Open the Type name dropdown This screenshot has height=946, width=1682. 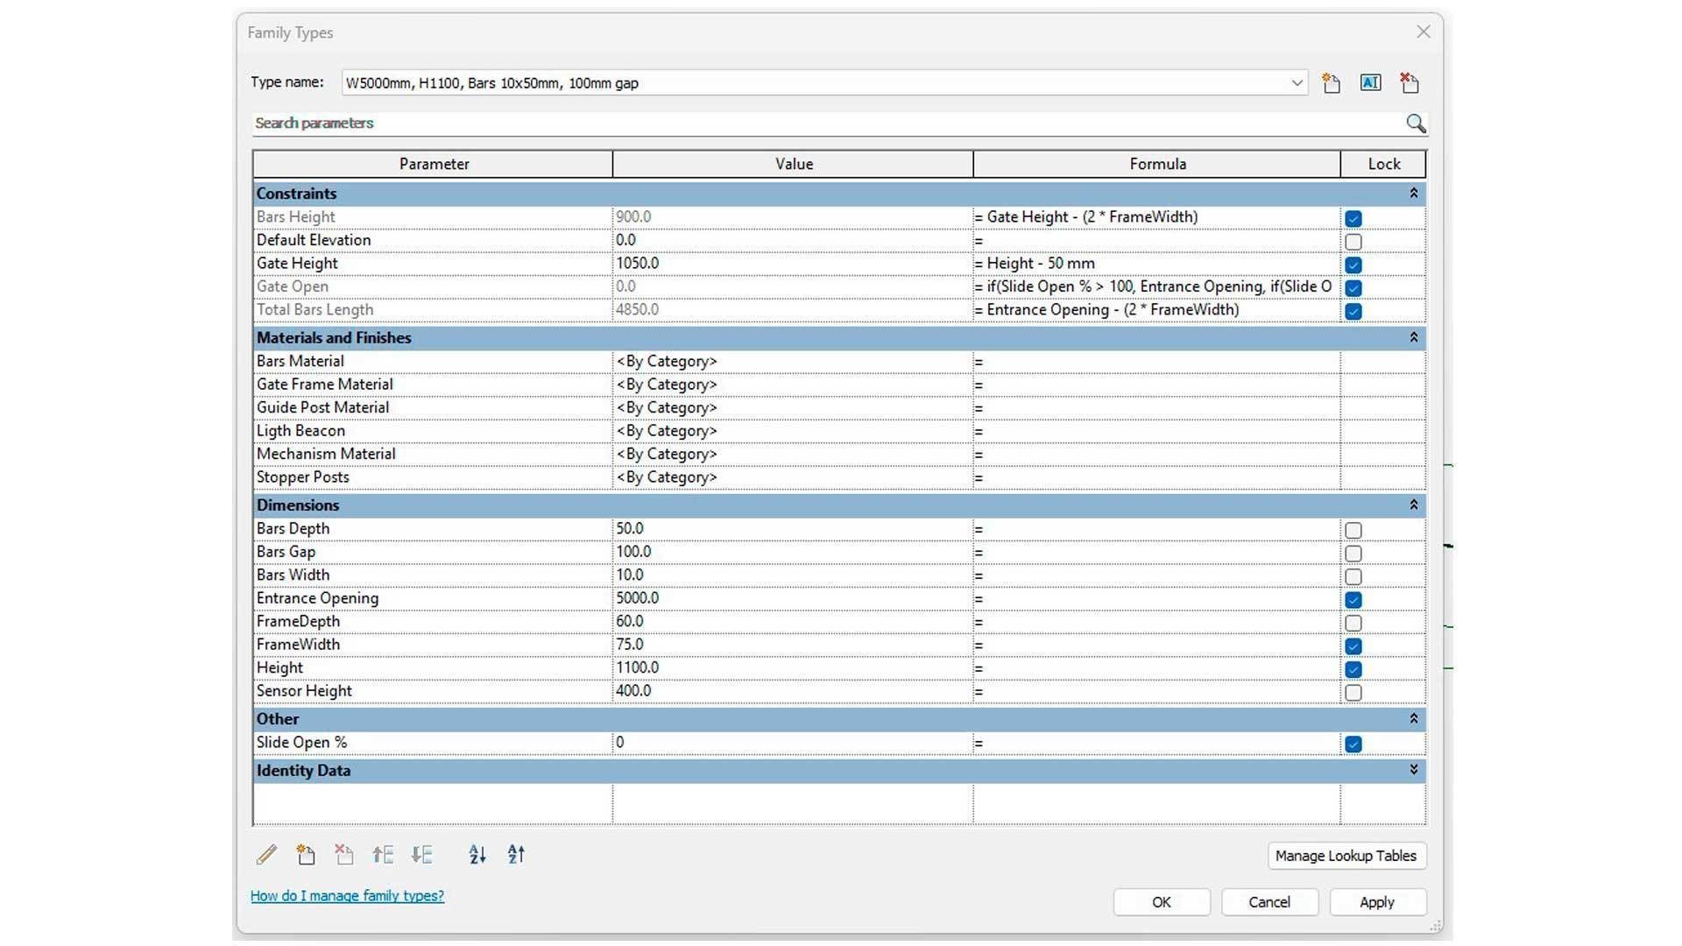1297,83
